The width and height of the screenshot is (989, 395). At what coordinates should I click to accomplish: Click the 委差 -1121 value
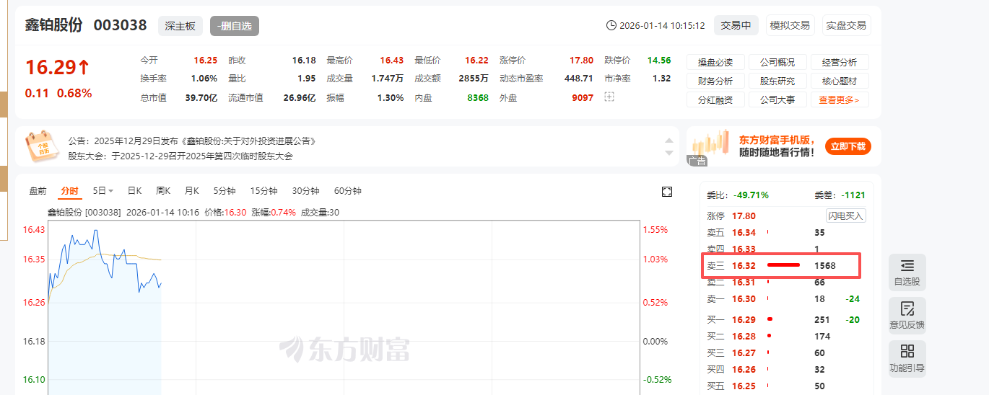853,195
